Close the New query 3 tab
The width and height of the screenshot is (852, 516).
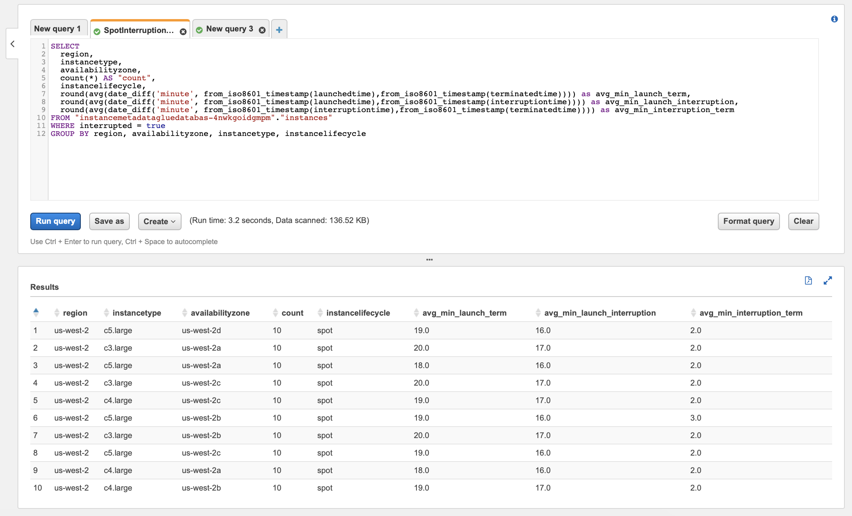click(262, 30)
